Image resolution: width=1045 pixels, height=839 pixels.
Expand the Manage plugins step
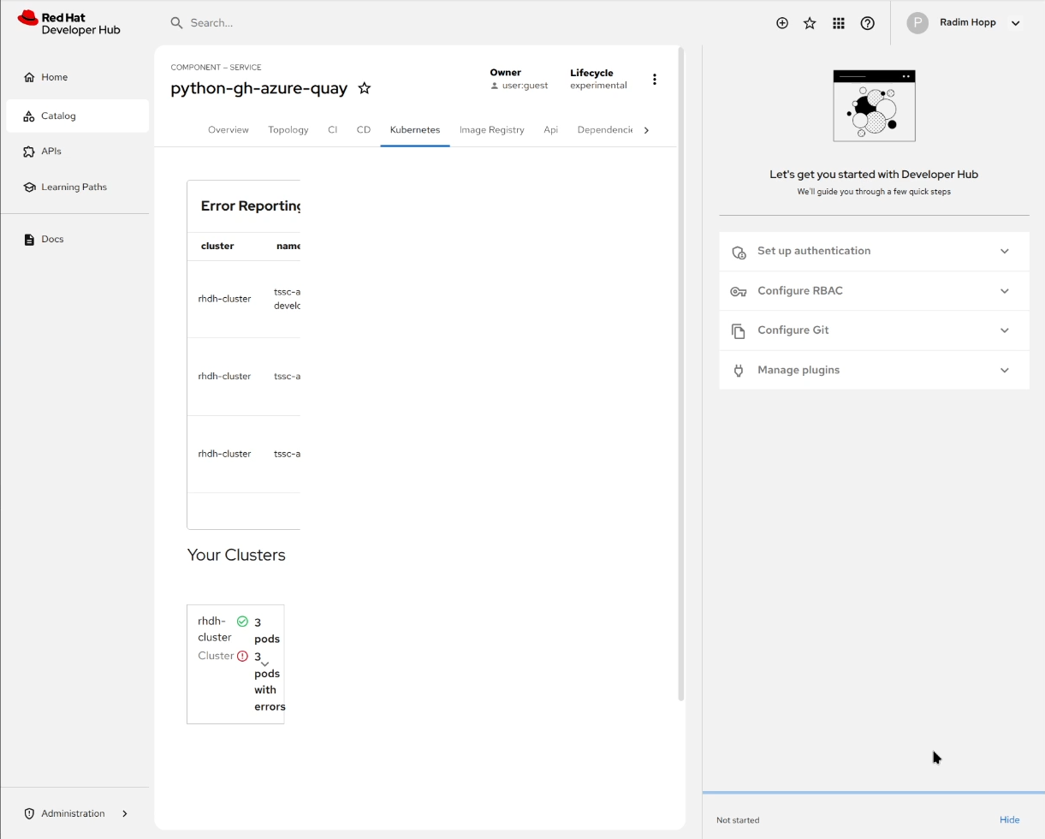(873, 370)
